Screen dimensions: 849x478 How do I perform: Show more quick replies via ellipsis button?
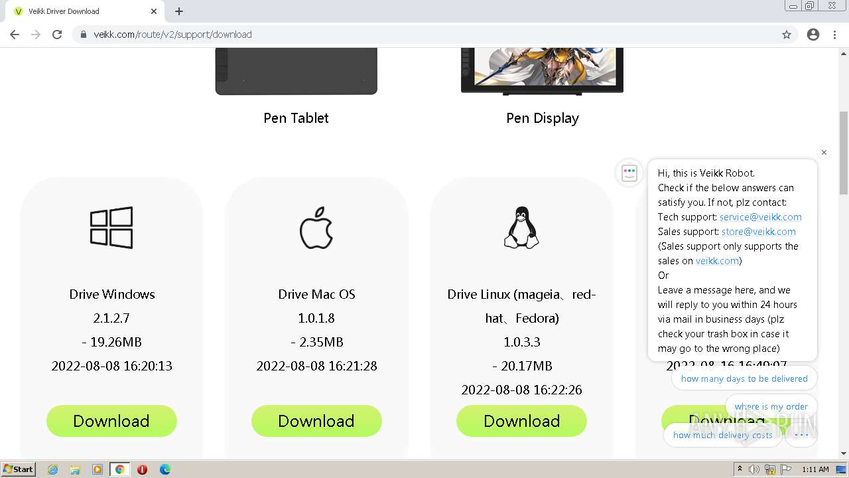(x=801, y=435)
